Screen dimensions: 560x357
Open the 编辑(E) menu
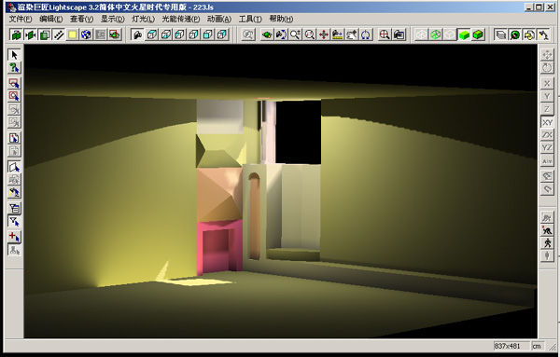(51, 19)
